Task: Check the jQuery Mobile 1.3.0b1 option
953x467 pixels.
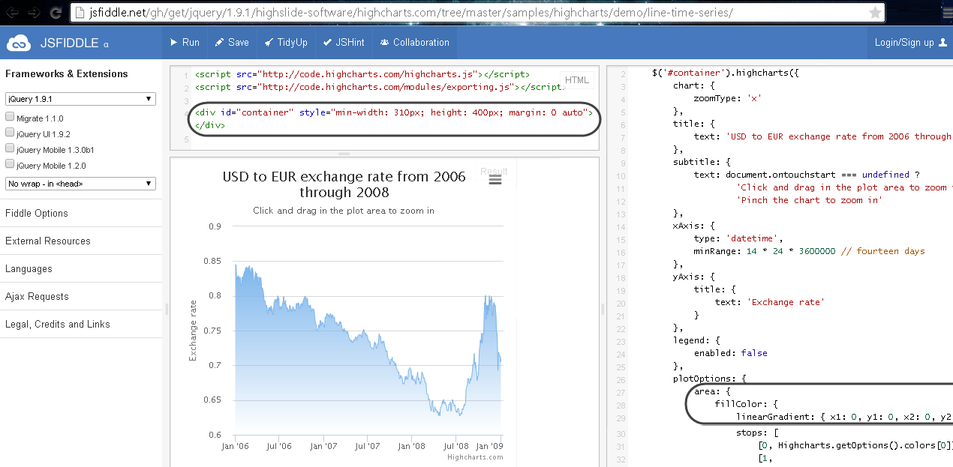Action: pos(10,148)
